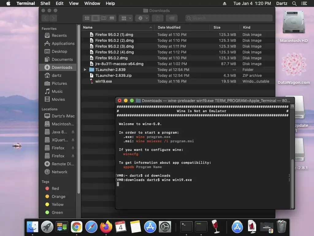This screenshot has width=314, height=236.
Task: Select Orange tag in sidebar
Action: [58, 196]
